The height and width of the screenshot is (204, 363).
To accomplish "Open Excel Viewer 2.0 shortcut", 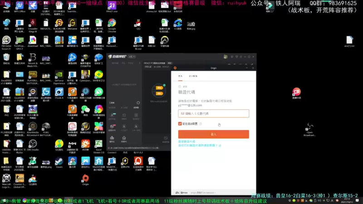I will pyautogui.click(x=98, y=146).
